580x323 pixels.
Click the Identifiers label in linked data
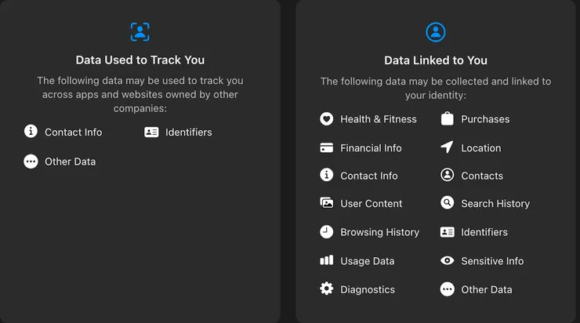tap(484, 232)
